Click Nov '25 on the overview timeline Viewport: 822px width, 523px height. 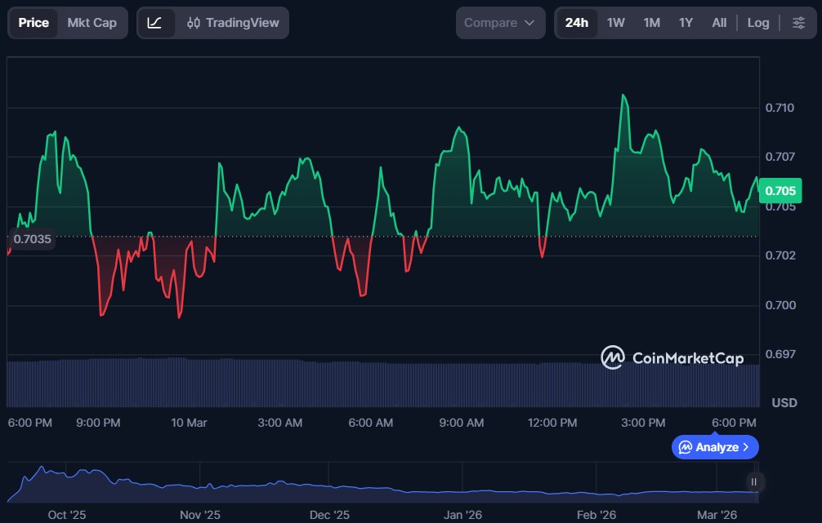coord(200,515)
